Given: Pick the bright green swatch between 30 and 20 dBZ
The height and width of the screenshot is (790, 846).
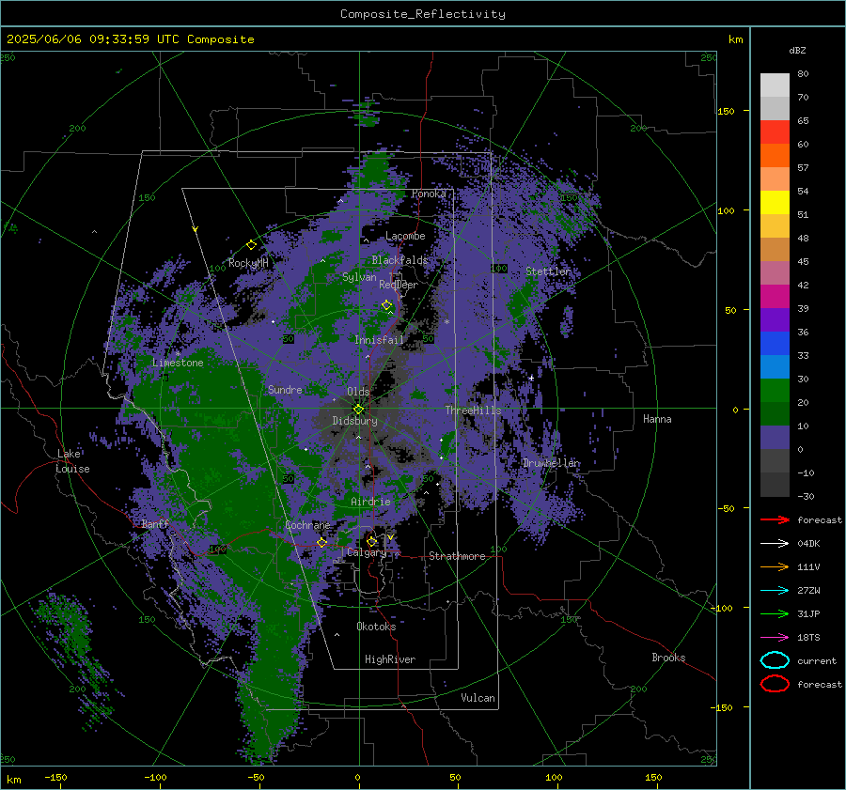Looking at the screenshot, I should tap(775, 391).
